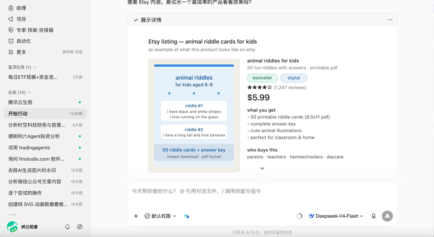
Task: Open the 更多 menu
Action: tap(17, 52)
